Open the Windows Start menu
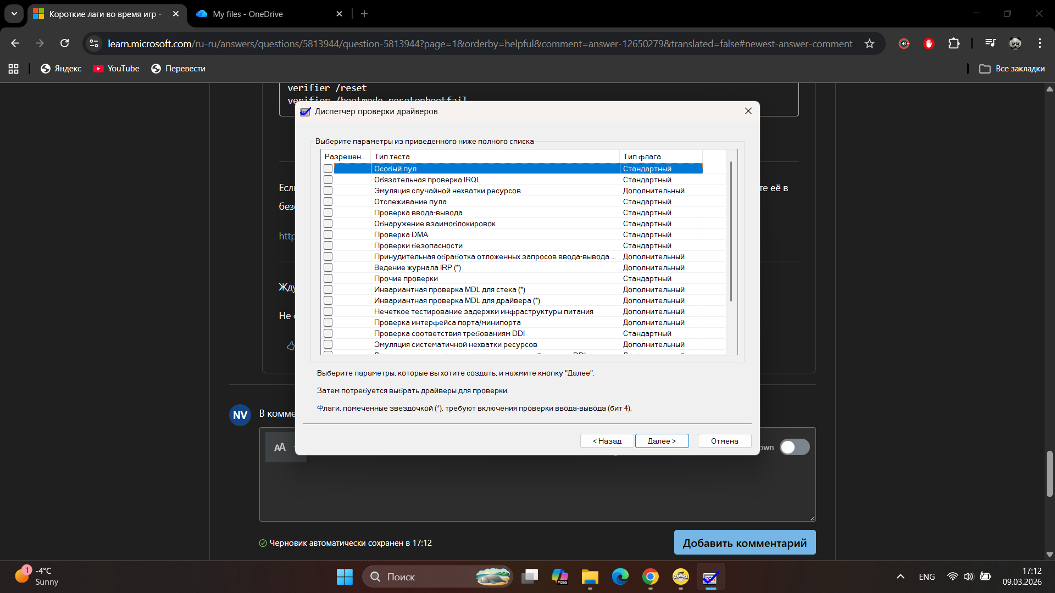 coord(345,577)
